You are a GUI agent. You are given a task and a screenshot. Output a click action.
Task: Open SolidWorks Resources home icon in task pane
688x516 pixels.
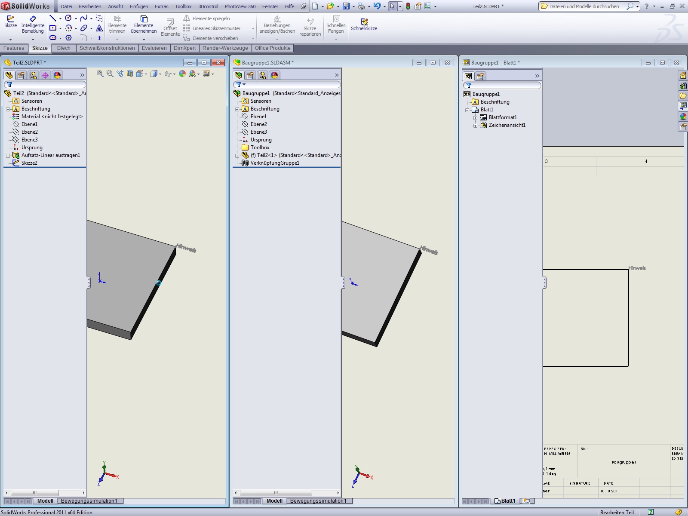tap(683, 76)
